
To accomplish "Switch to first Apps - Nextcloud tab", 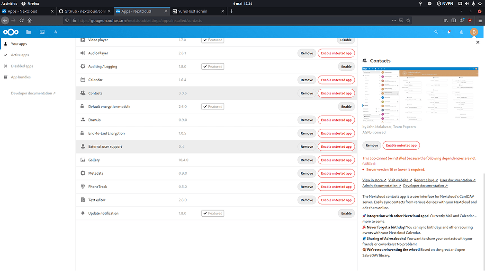I will click(28, 11).
